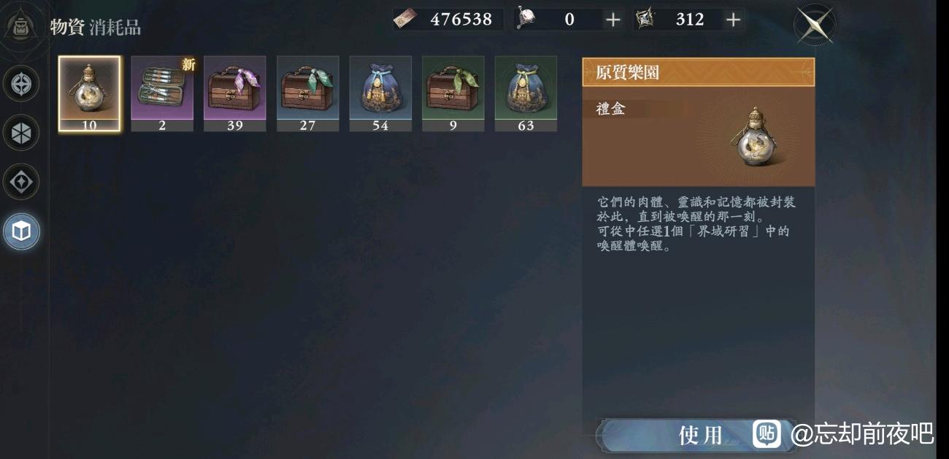Click the compass star icon at top right
This screenshot has height=459, width=949.
click(815, 24)
